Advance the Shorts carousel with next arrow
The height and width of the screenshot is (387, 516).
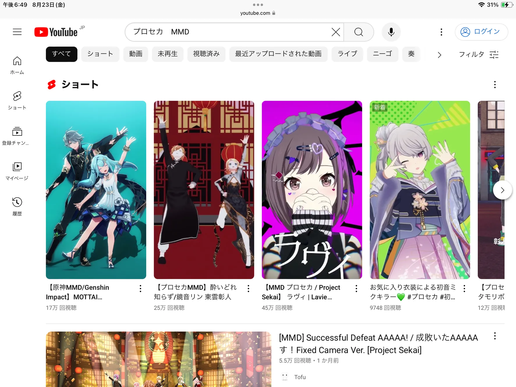[502, 190]
